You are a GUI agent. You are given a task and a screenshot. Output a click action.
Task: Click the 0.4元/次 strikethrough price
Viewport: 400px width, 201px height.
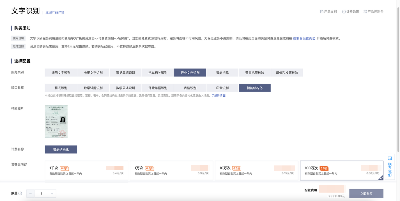[x=118, y=173]
